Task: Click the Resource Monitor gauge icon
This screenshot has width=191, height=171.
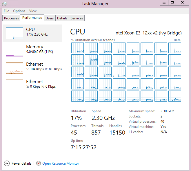Action: coord(39,163)
